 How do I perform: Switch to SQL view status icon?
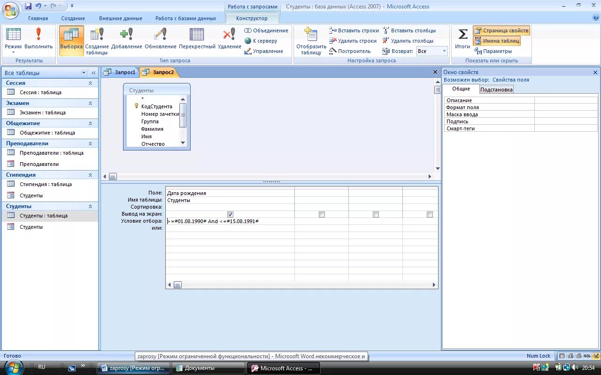click(x=587, y=356)
